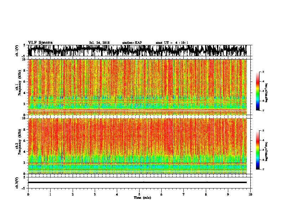Select the date text 'Jul. 24, 2018'
The width and height of the screenshot is (282, 218).
tap(99, 43)
